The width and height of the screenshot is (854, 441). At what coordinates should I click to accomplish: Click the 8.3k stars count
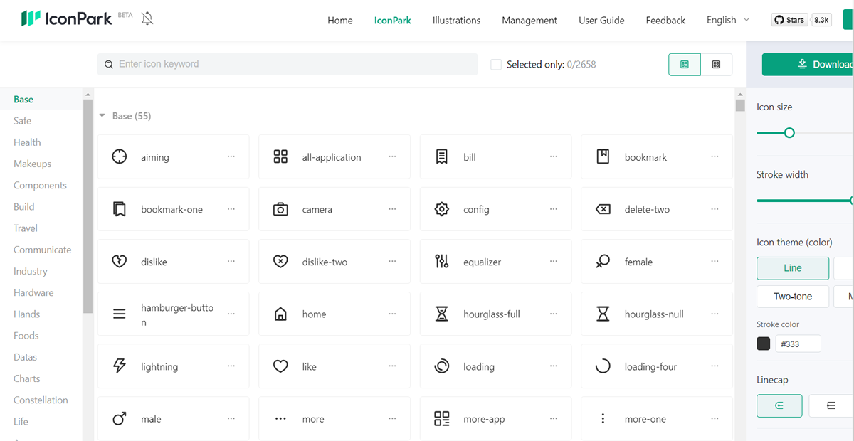pos(821,20)
